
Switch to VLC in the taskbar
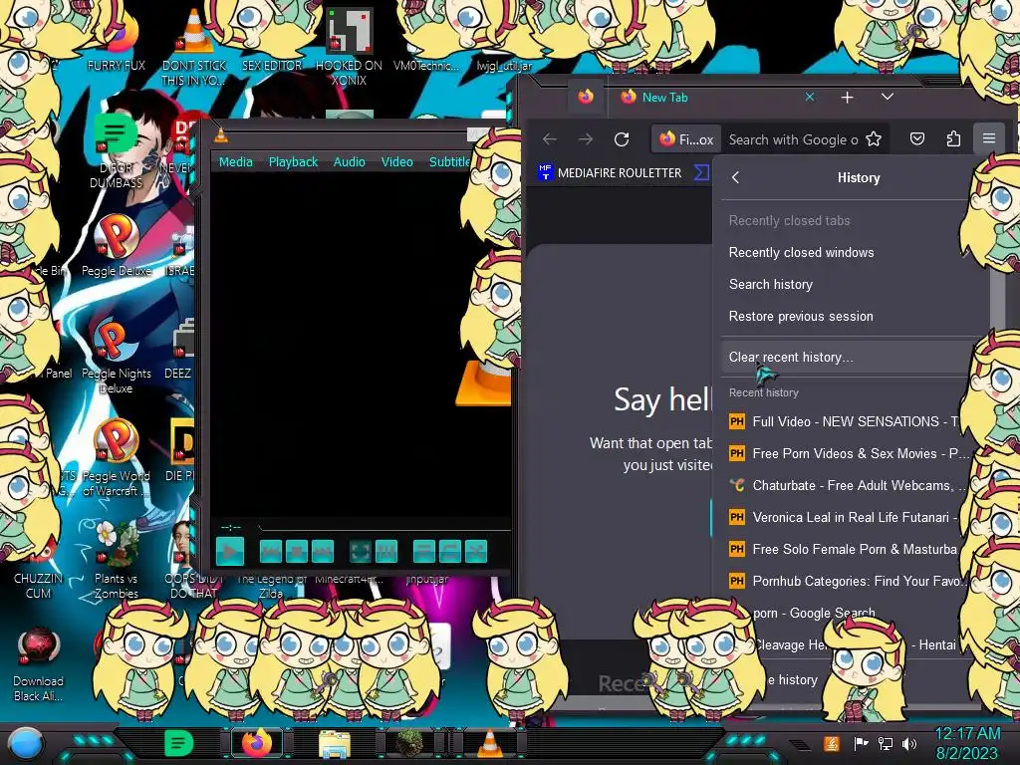(490, 743)
